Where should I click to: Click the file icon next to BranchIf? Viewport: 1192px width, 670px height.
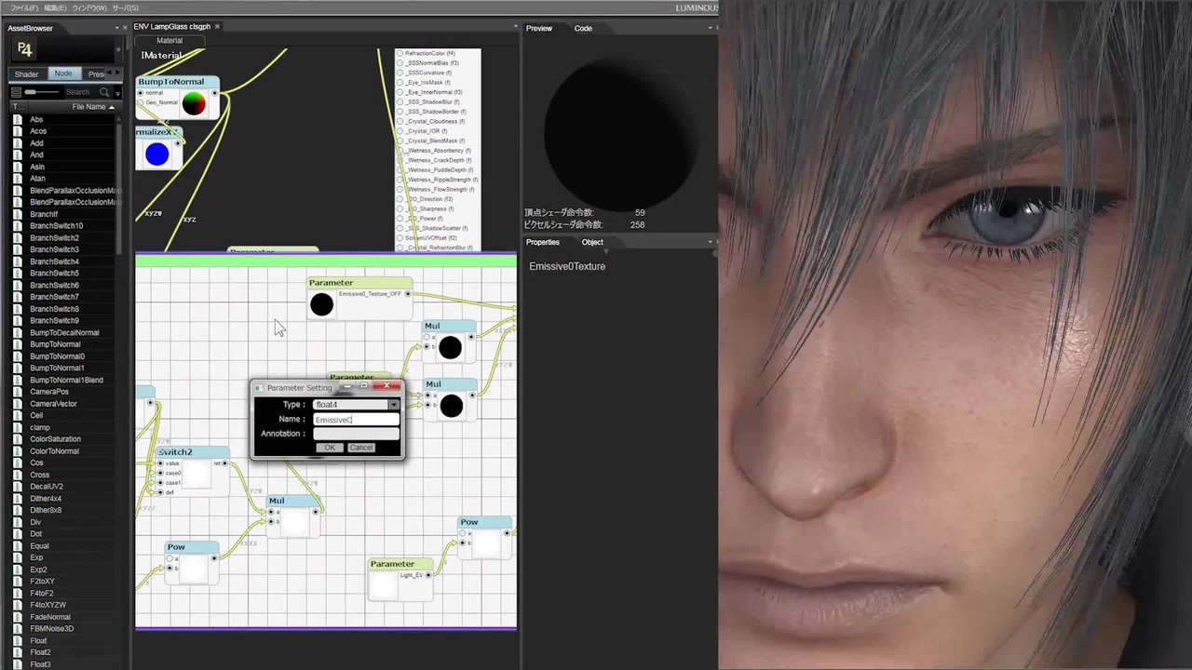click(18, 214)
